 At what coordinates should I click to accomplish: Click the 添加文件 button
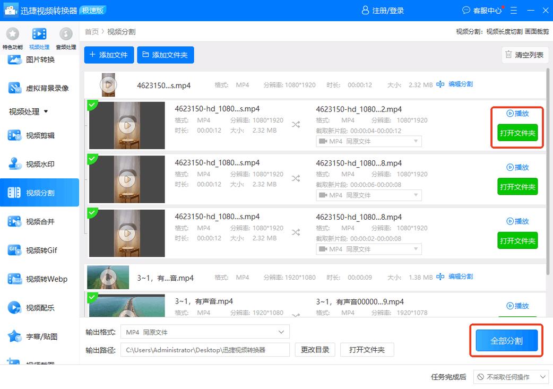[109, 55]
